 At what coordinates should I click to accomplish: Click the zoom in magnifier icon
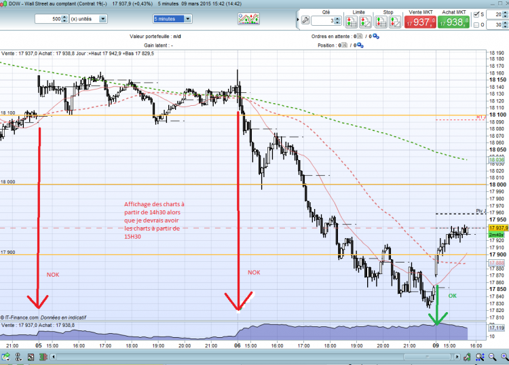coord(504,358)
